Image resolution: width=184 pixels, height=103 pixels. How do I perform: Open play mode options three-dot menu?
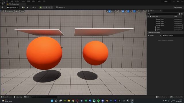point(52,7)
